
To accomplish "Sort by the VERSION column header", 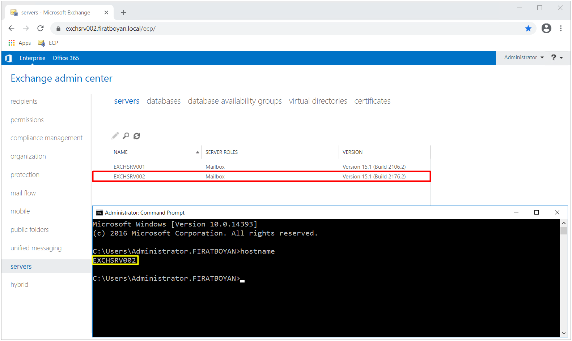I will point(385,152).
